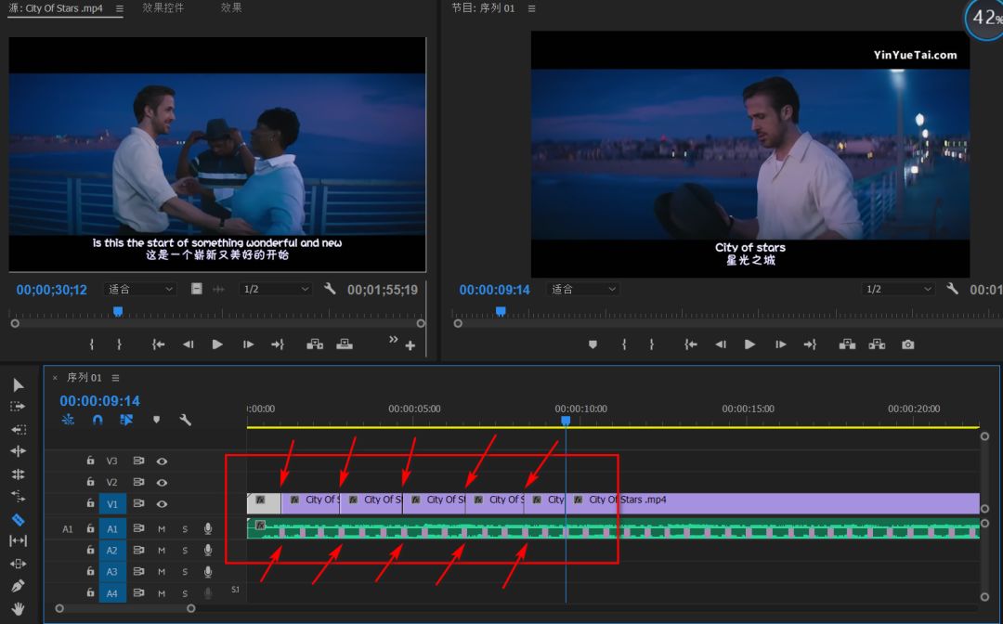Screen dimensions: 1003x624
Task: Open the Program monitor 1/2 resolution dropdown
Action: tap(898, 290)
